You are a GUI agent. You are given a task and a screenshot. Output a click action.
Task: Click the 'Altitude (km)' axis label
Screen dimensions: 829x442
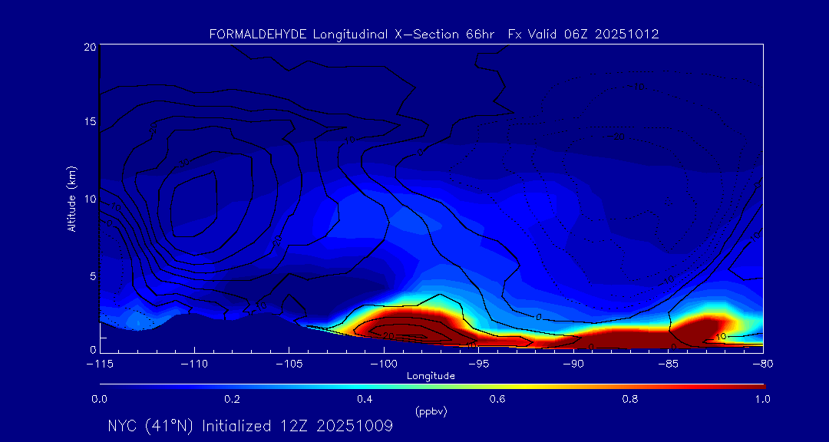[x=71, y=198]
